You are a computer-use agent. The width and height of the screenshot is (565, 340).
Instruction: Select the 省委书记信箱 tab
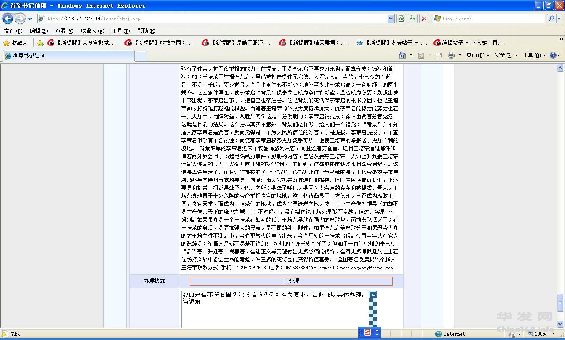[x=68, y=56]
